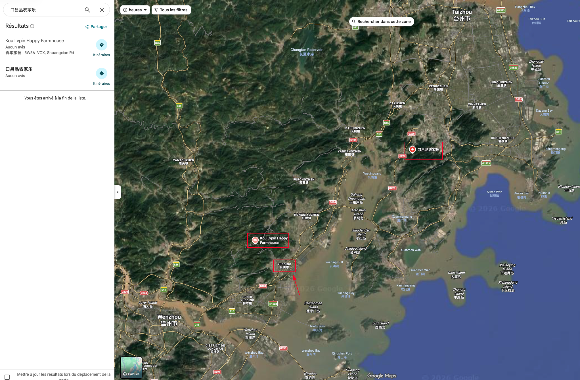Click the S10 highway shield
Screen dimensions: 580x380
tap(232, 311)
